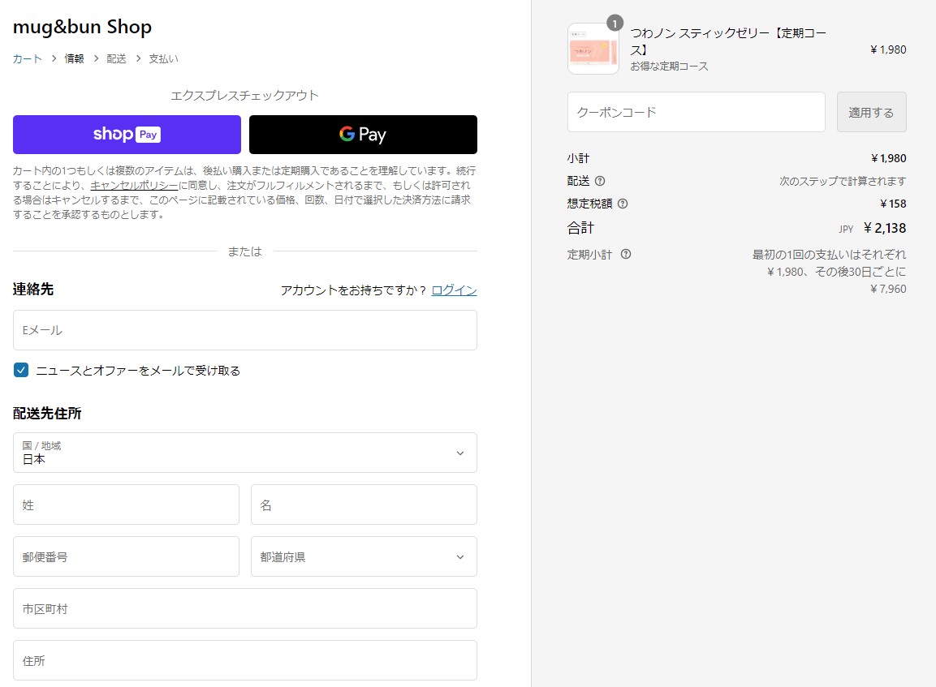Image resolution: width=936 pixels, height=687 pixels.
Task: Click the shipping help question mark icon
Action: tap(600, 181)
